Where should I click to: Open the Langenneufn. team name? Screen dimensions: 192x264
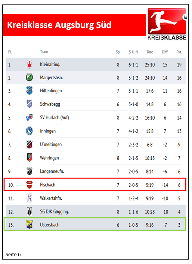[52, 171]
